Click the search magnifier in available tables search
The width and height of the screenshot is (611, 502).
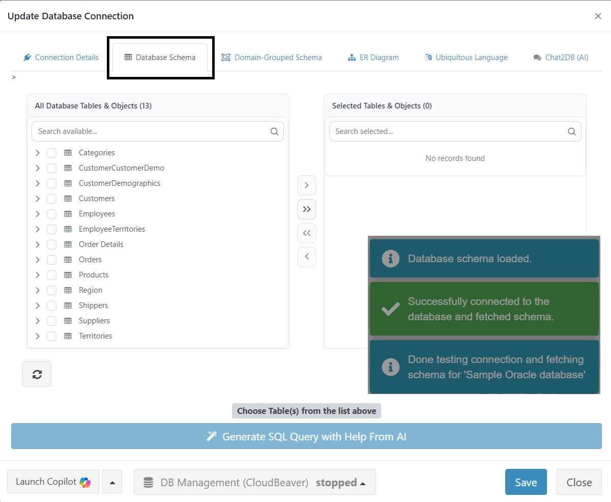click(274, 131)
